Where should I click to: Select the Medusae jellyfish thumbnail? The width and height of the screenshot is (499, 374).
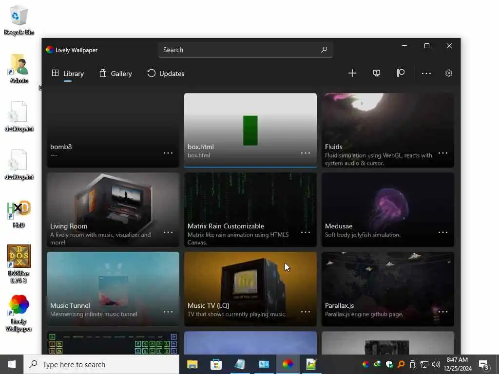pos(387,209)
